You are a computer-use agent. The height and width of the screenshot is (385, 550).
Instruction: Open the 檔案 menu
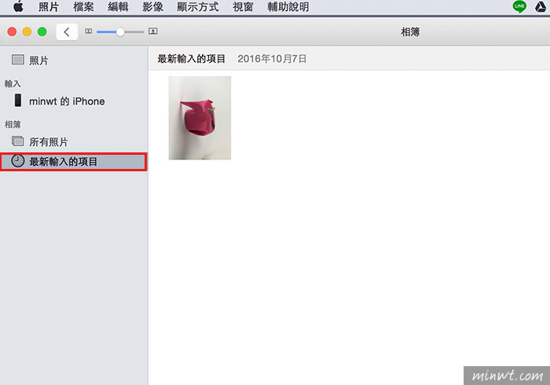pyautogui.click(x=83, y=6)
